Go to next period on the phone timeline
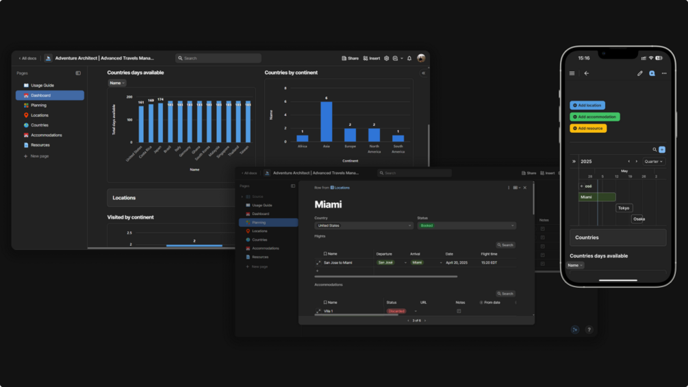Image resolution: width=688 pixels, height=387 pixels. coord(637,162)
